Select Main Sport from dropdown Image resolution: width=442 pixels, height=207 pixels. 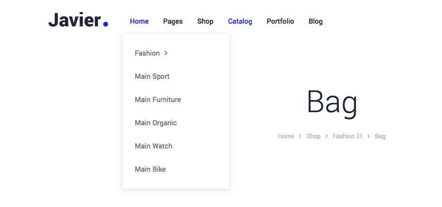(152, 76)
